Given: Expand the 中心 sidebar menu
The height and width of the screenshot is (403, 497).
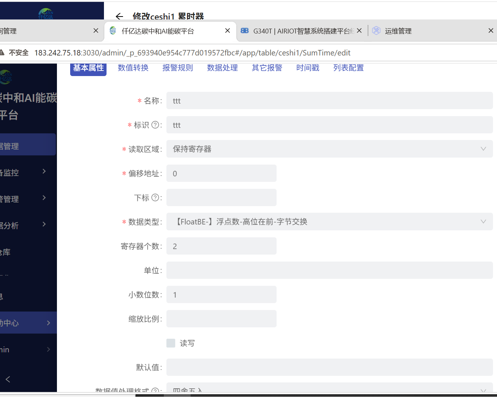Looking at the screenshot, I should coord(48,323).
